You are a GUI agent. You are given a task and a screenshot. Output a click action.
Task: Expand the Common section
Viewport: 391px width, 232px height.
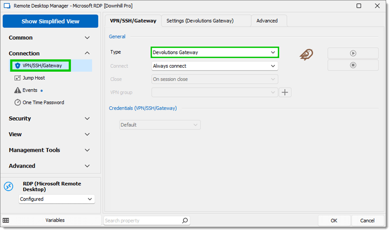click(x=49, y=37)
